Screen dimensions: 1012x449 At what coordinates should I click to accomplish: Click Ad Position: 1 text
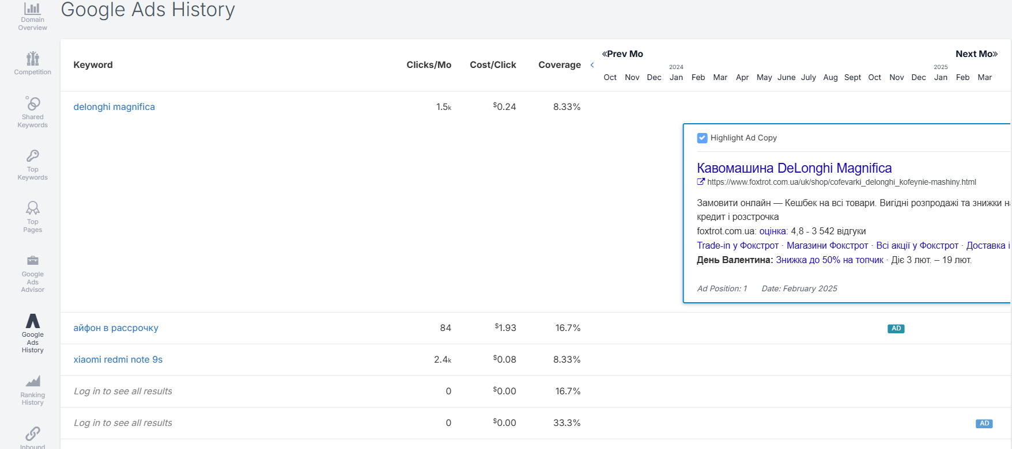(x=722, y=289)
